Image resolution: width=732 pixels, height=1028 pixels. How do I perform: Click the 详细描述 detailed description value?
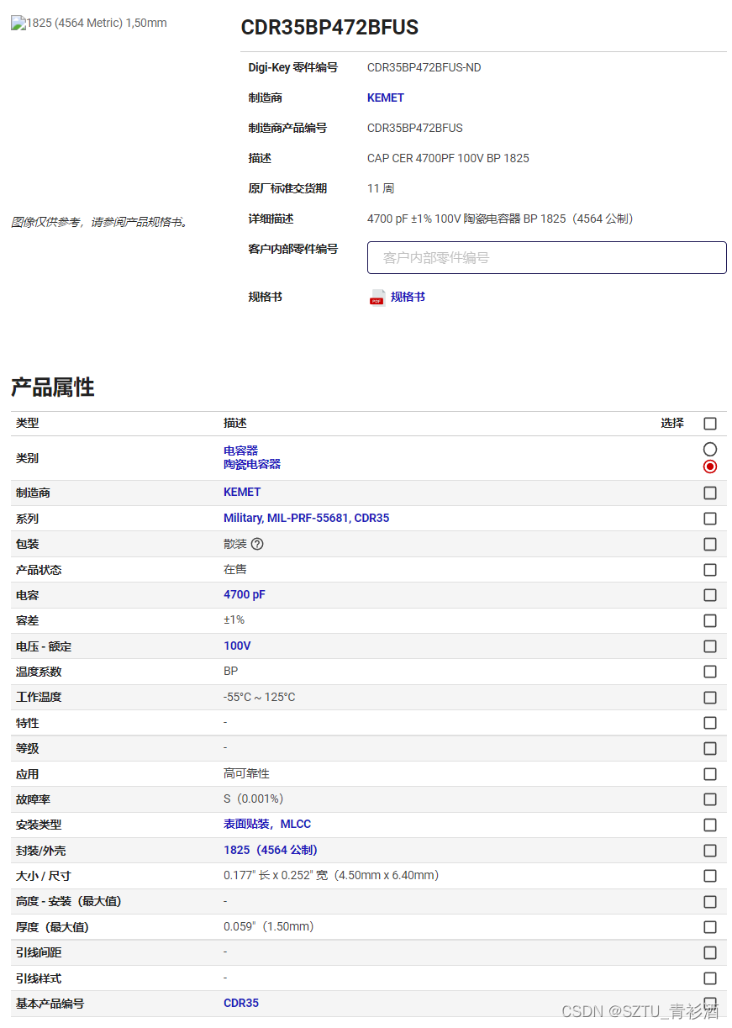coord(500,219)
